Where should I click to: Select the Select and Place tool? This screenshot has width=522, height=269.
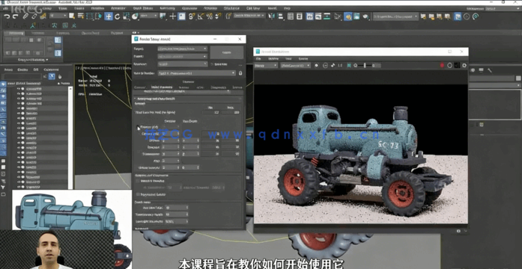[x=135, y=16]
